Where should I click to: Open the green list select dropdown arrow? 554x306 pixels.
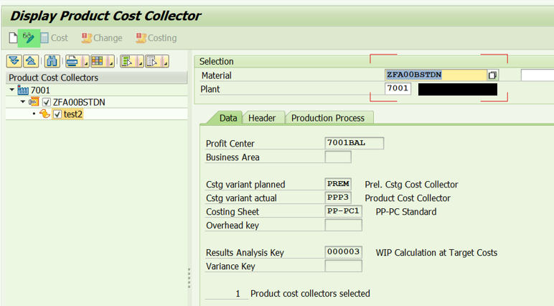click(x=140, y=61)
